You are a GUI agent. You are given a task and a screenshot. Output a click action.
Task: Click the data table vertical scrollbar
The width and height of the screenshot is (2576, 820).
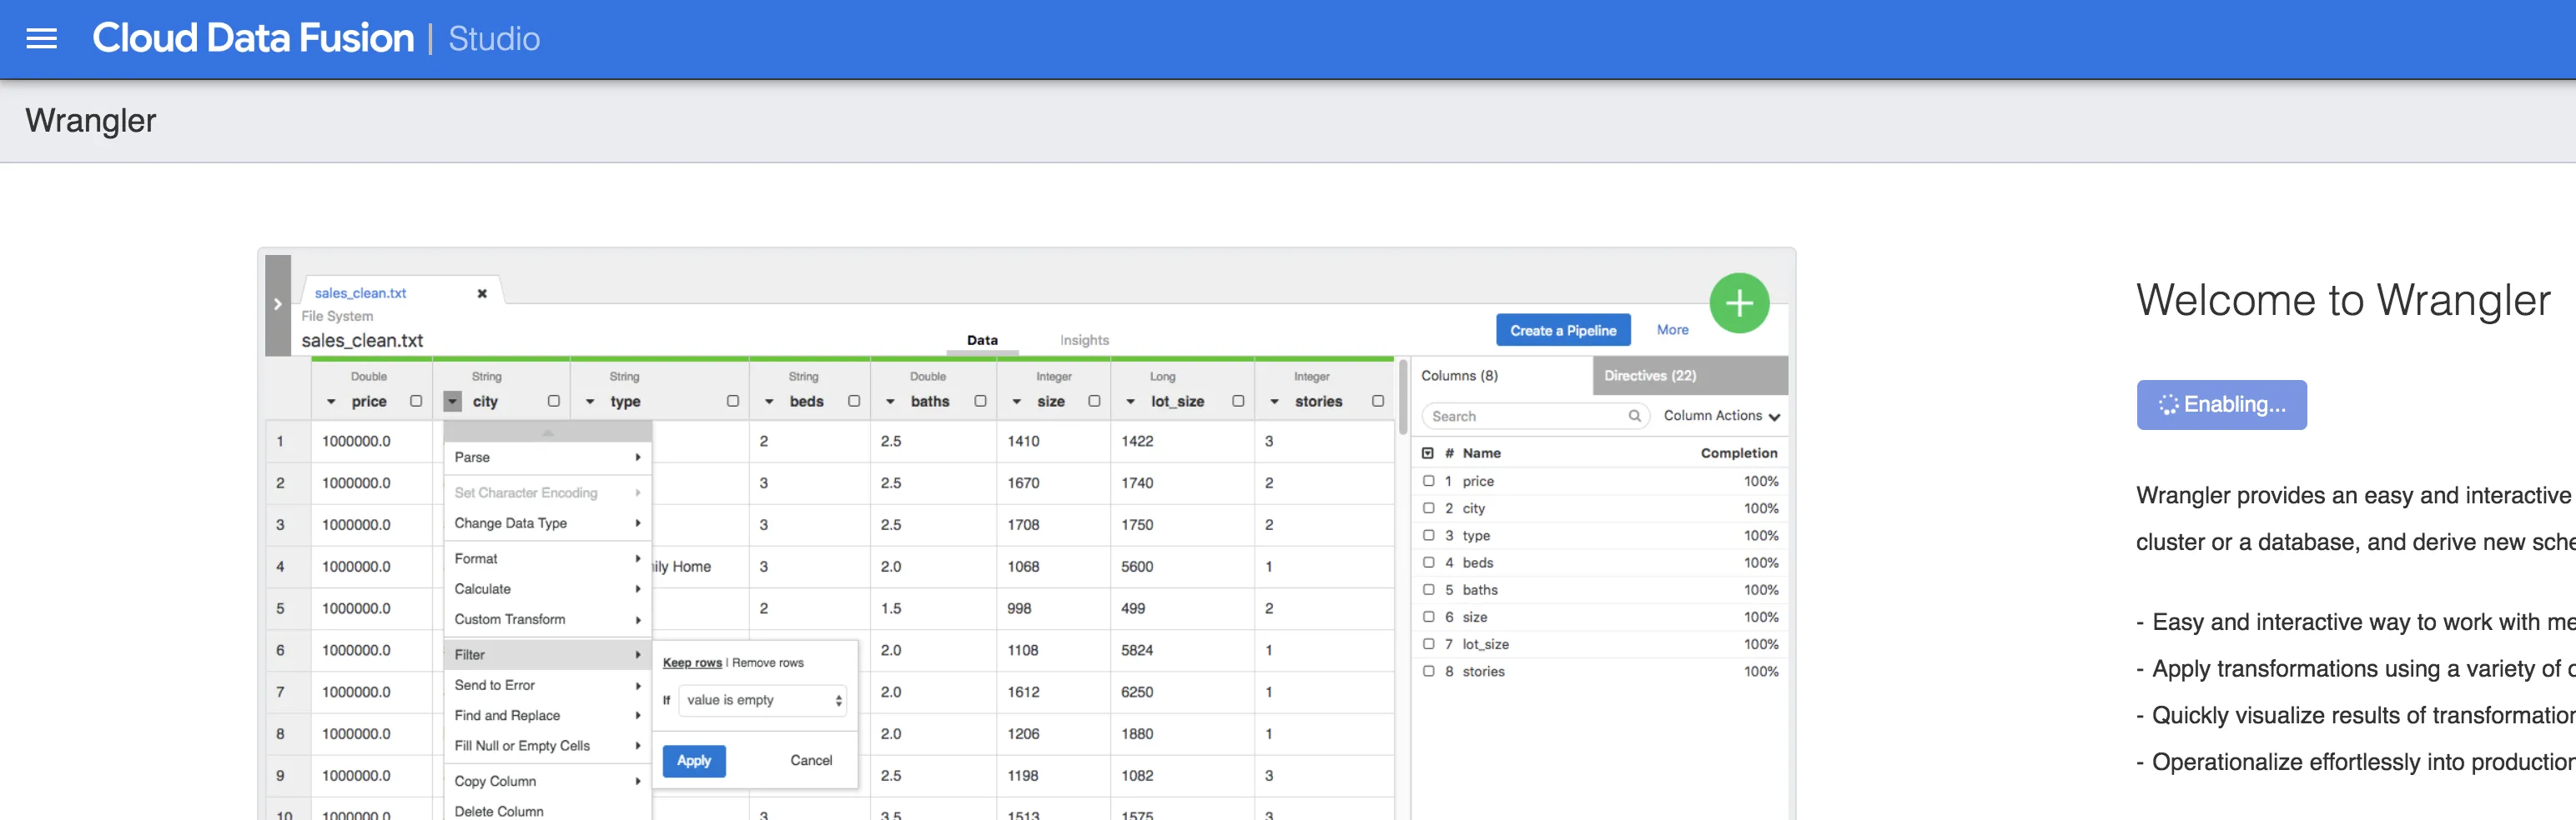[1402, 397]
